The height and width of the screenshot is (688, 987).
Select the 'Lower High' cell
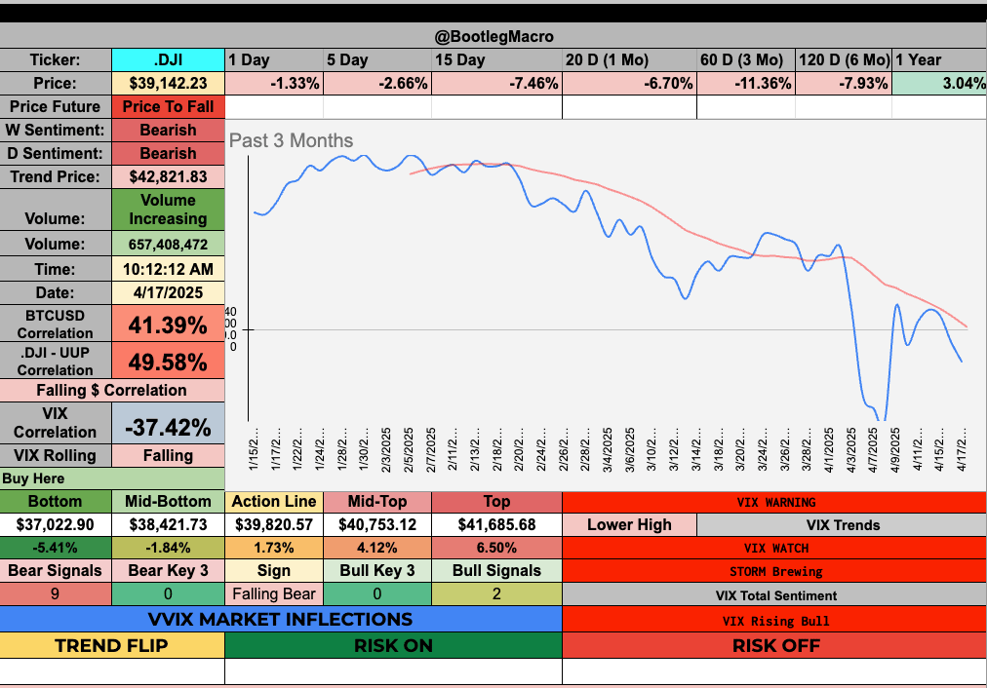click(629, 524)
